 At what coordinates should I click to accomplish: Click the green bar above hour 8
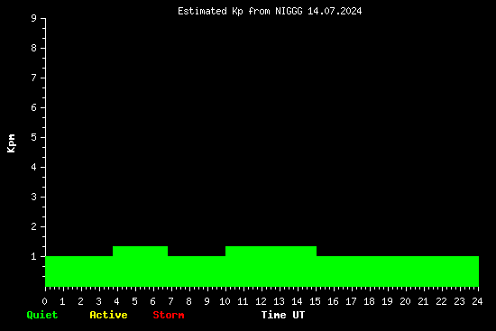(x=197, y=271)
